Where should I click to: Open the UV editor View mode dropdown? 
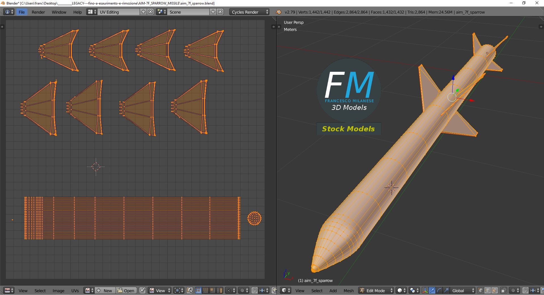pos(160,290)
